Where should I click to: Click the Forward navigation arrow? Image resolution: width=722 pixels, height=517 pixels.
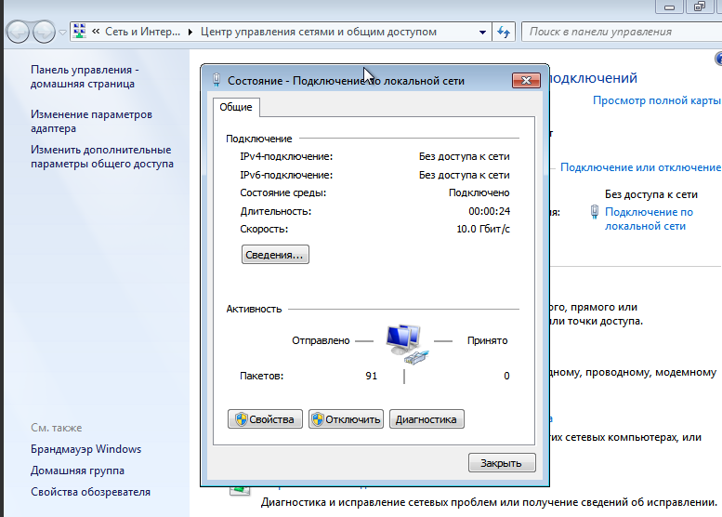(45, 33)
